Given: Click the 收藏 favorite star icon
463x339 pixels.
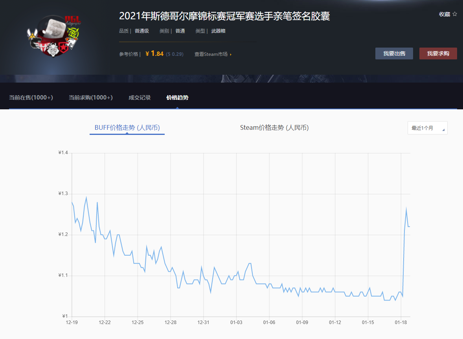Looking at the screenshot, I should tap(455, 14).
